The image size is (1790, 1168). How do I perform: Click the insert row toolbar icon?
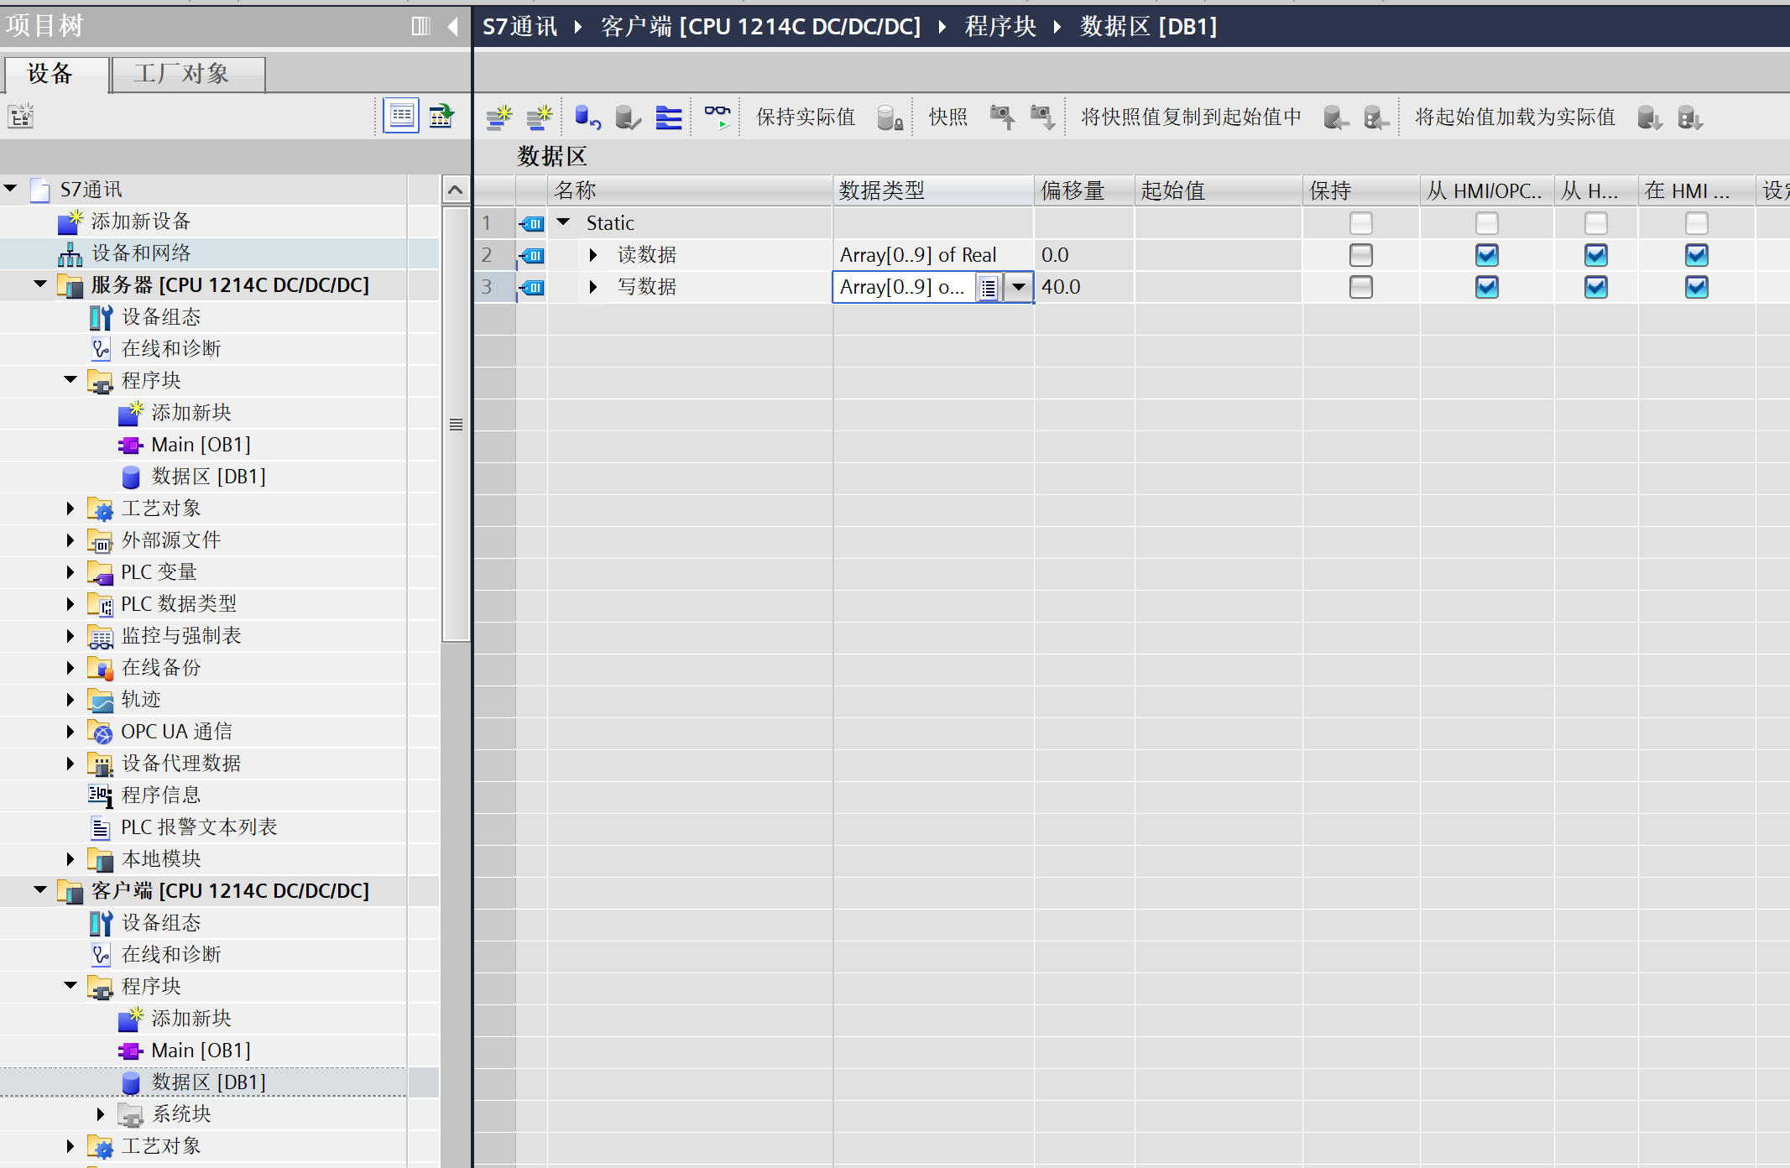pyautogui.click(x=498, y=117)
